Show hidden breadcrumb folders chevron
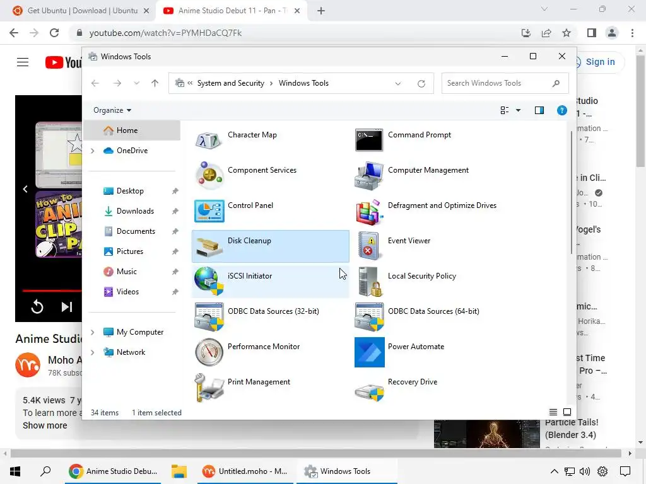 (x=190, y=83)
